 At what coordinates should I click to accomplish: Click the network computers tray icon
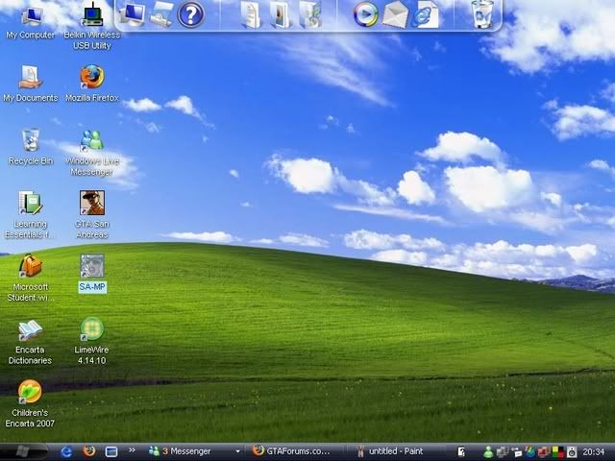(x=502, y=452)
